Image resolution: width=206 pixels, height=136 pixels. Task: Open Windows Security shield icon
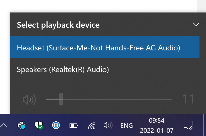pyautogui.click(x=39, y=125)
